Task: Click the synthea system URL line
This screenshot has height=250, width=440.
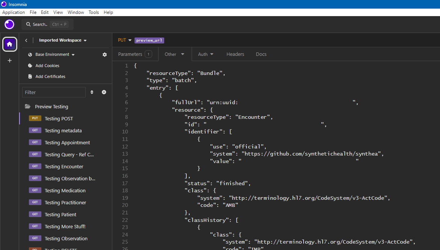Action: point(296,154)
